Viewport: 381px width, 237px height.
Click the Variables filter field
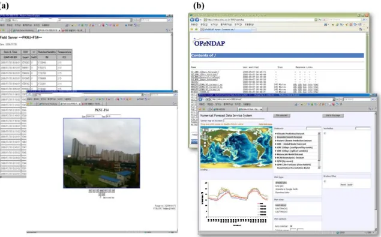pos(363,128)
